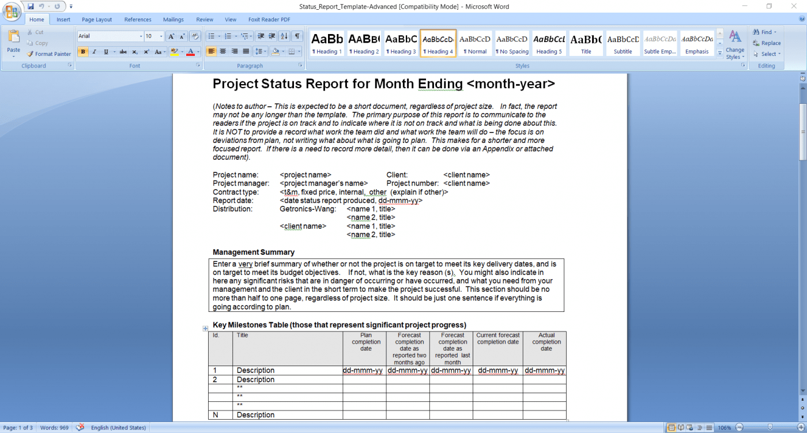Show paragraph marks with the pilcrow icon
Viewport: 807px width, 433px height.
[x=298, y=36]
